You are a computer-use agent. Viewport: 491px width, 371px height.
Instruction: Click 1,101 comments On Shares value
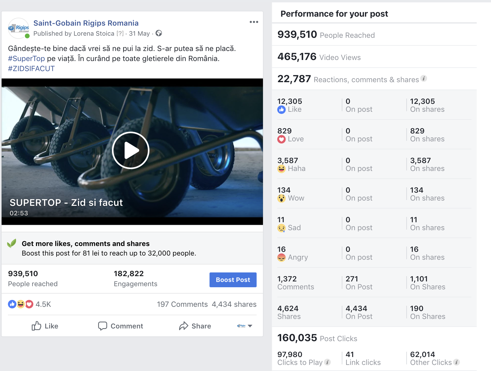point(419,279)
